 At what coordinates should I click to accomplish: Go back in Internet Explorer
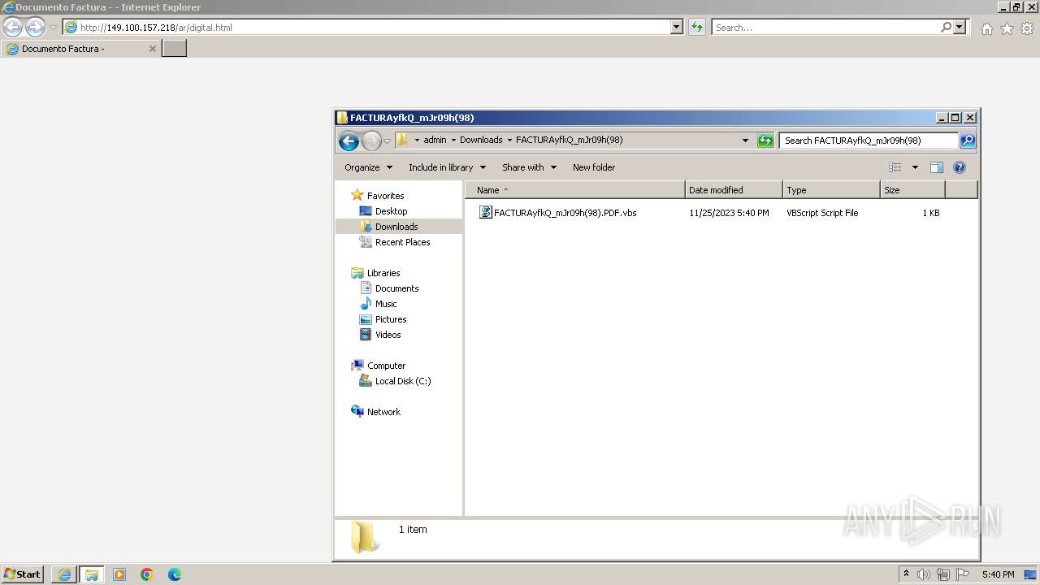coord(12,27)
